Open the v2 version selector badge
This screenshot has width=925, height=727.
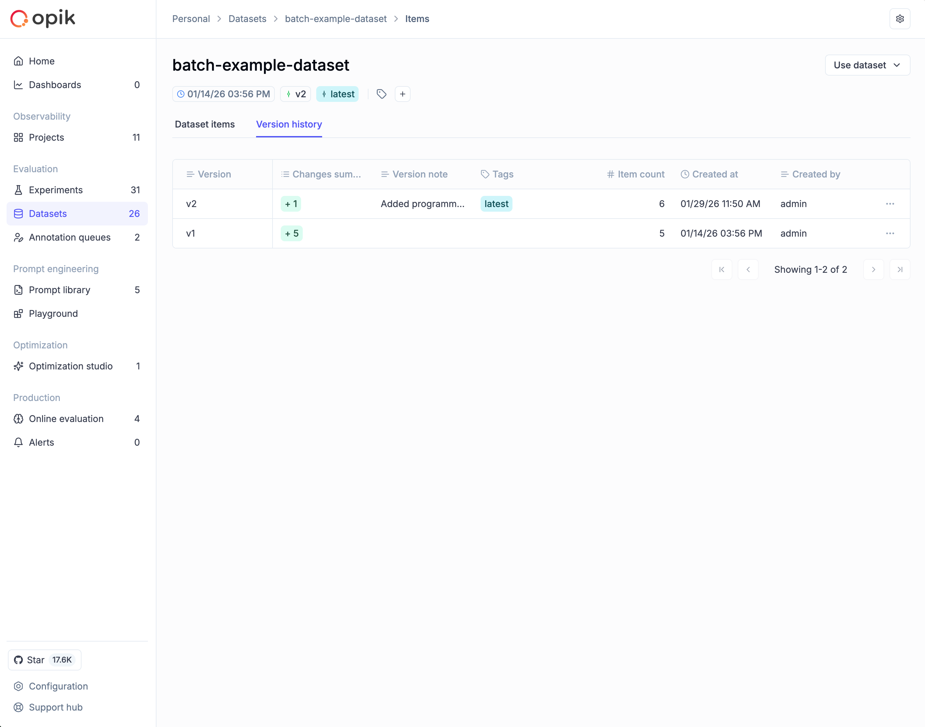296,94
